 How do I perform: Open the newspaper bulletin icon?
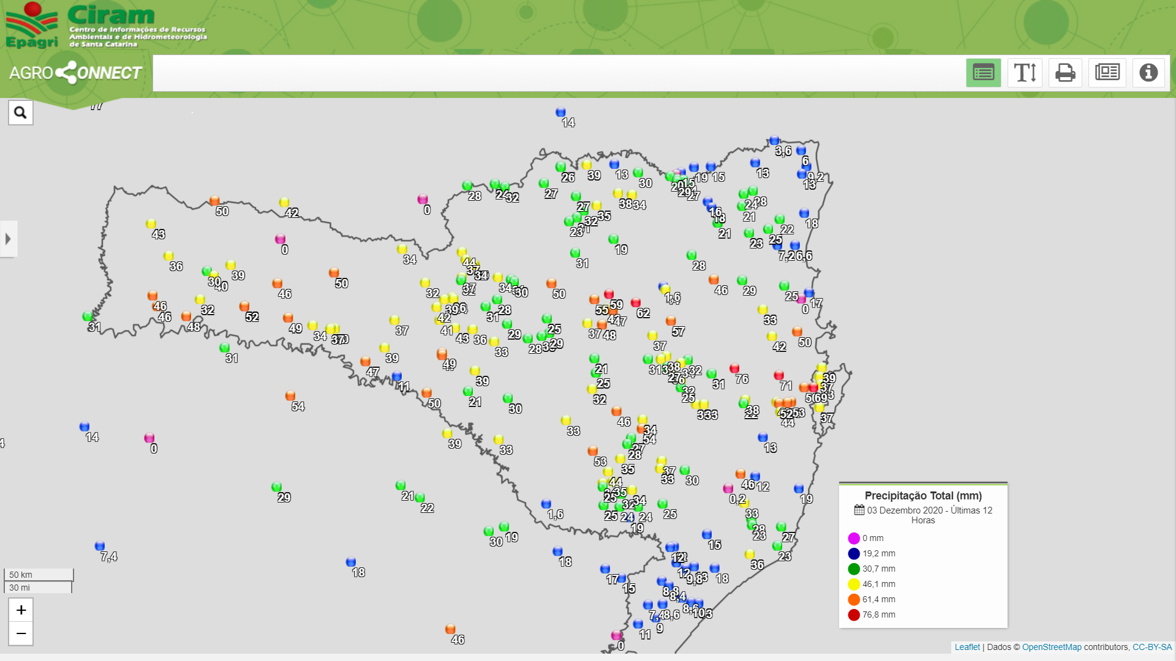pos(1107,73)
